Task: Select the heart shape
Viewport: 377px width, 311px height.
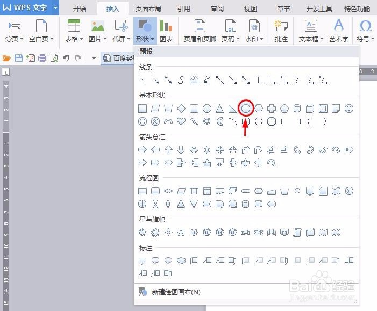Action: point(181,121)
